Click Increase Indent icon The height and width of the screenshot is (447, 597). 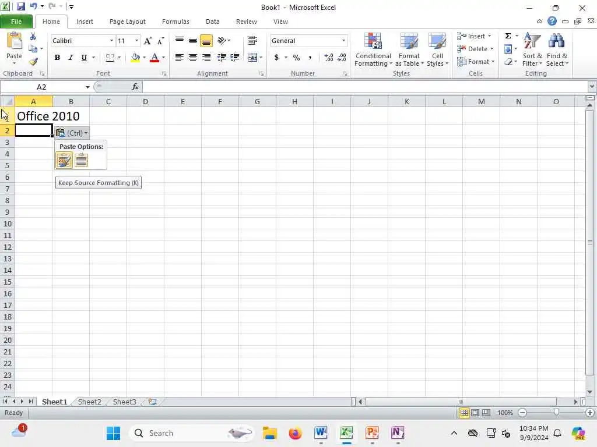pos(234,58)
